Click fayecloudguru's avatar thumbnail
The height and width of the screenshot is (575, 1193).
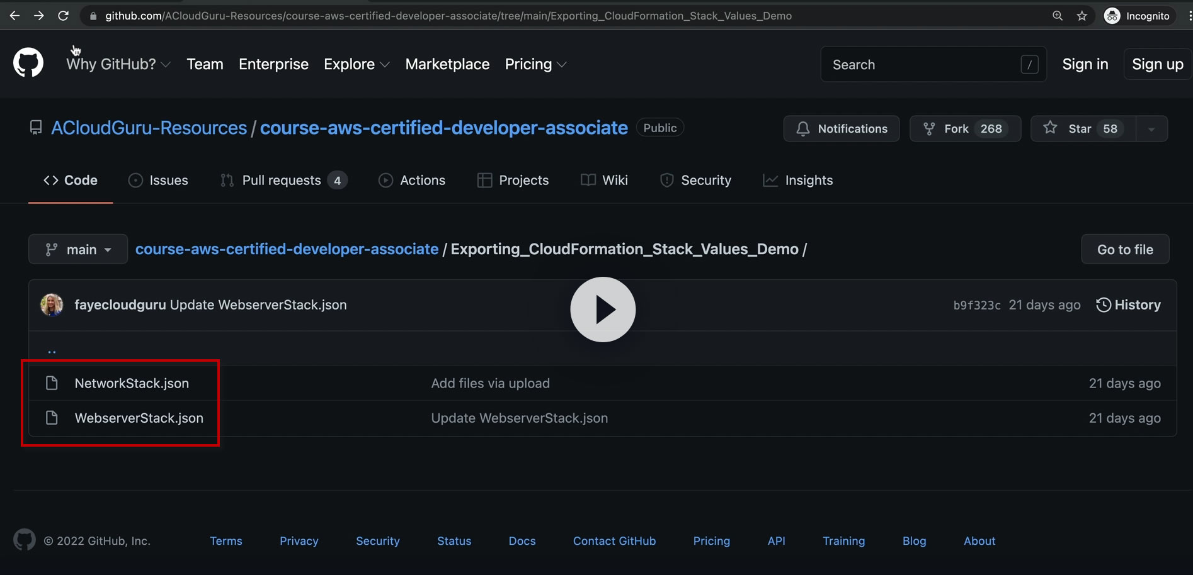point(52,305)
